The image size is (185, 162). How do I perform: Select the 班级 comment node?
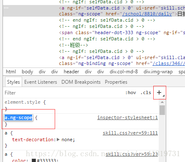(73, 45)
